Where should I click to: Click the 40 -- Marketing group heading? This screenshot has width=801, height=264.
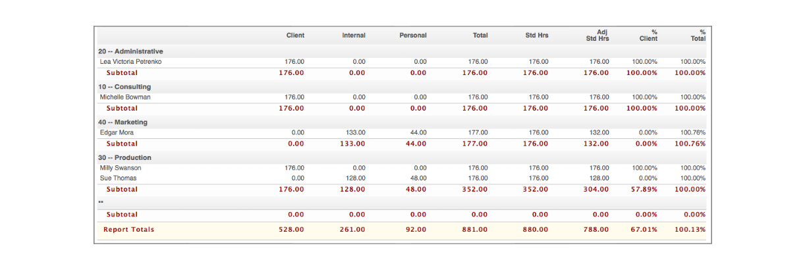click(123, 122)
